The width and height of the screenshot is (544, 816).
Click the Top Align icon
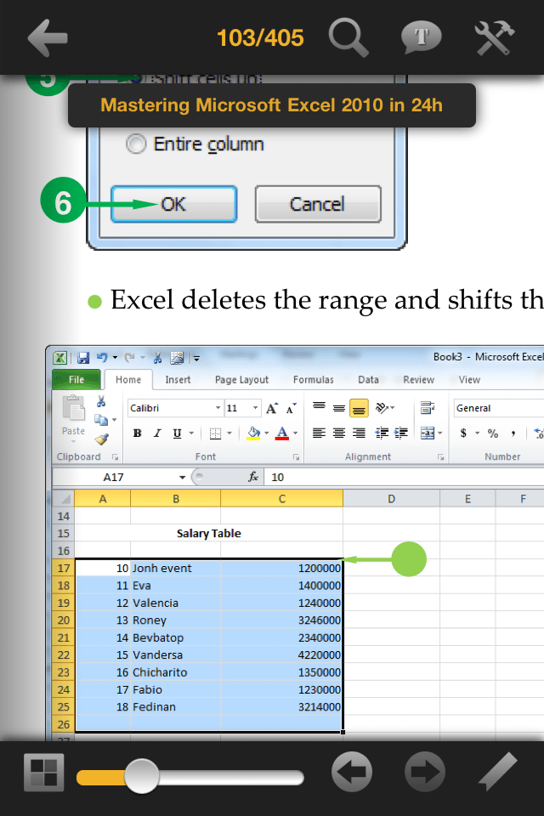pos(319,407)
